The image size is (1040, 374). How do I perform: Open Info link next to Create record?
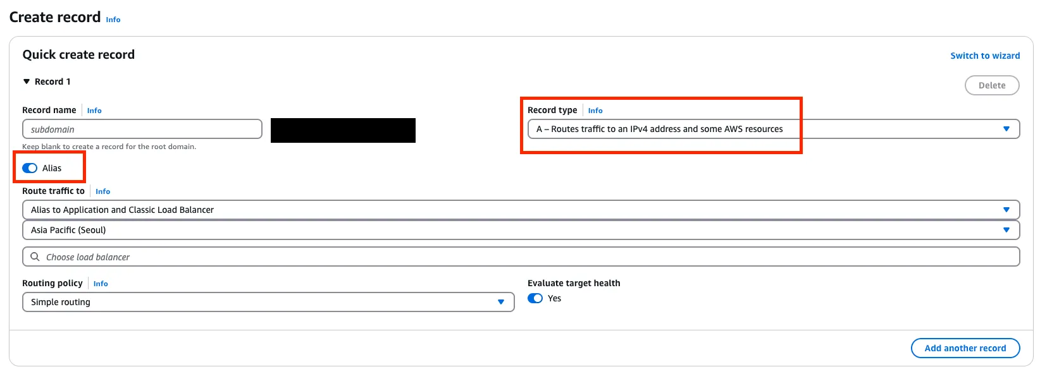coord(113,20)
